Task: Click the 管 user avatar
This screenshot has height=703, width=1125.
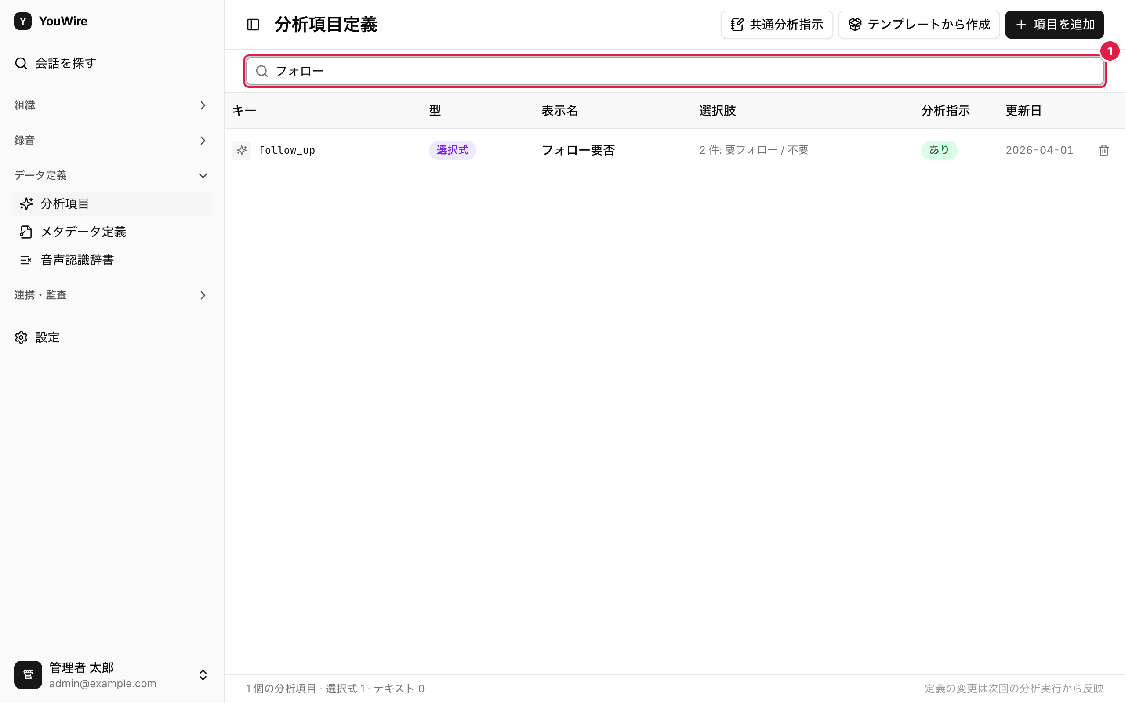Action: tap(28, 674)
